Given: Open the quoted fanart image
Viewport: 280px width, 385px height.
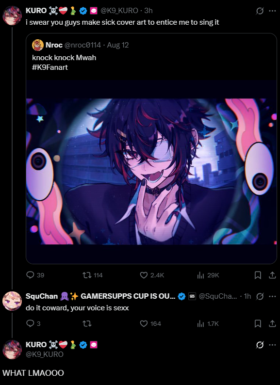Looking at the screenshot, I should click(x=151, y=171).
